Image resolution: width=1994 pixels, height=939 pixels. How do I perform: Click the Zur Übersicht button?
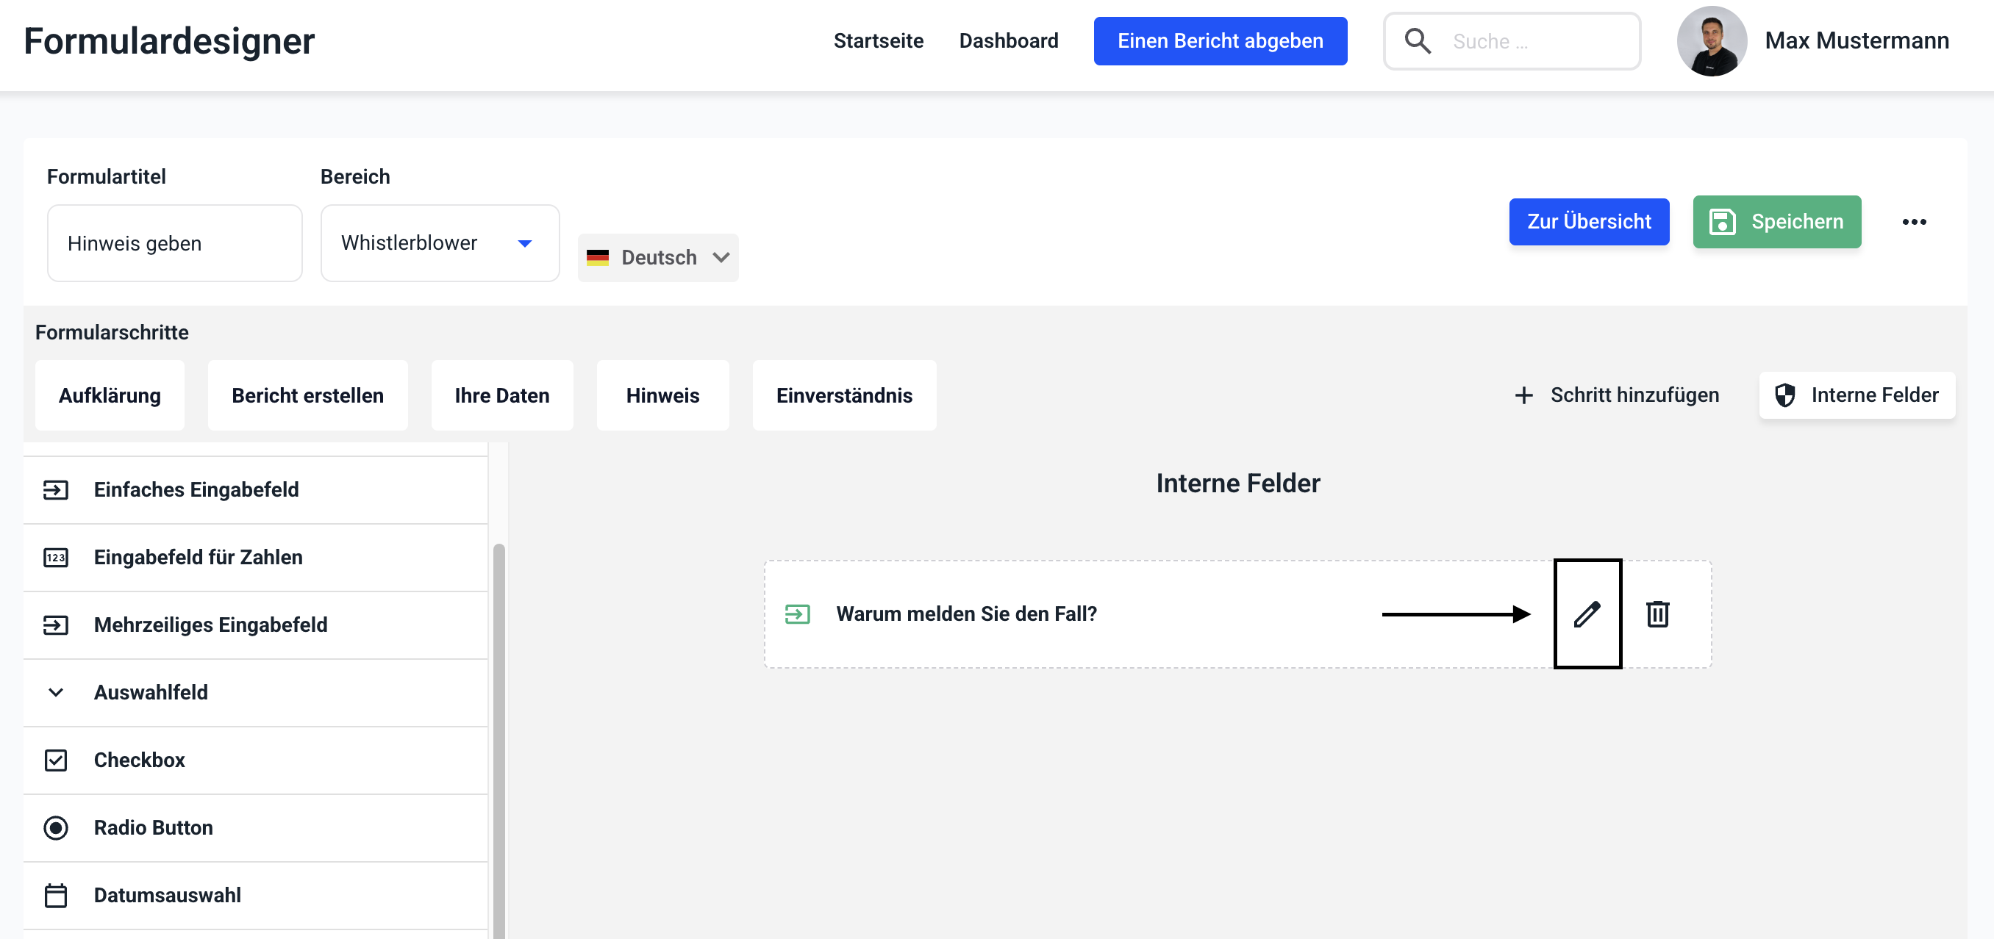point(1588,222)
